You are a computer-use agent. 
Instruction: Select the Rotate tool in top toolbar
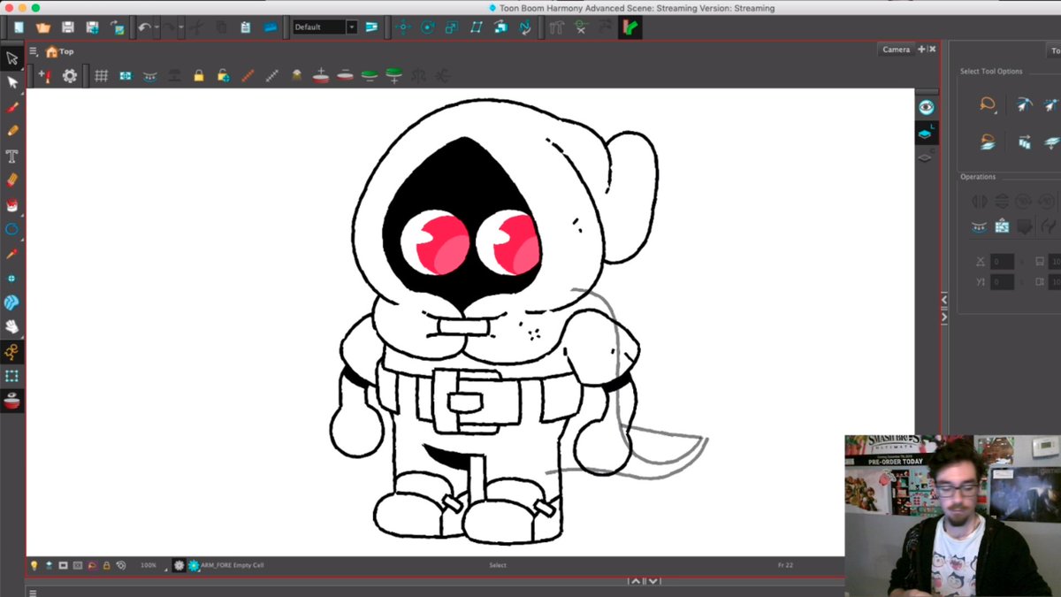click(428, 27)
